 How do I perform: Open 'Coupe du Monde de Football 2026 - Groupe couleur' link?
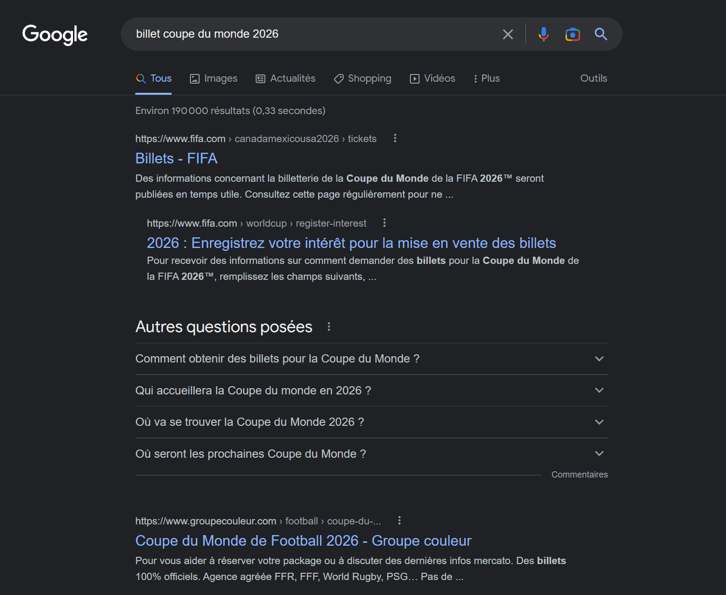303,540
